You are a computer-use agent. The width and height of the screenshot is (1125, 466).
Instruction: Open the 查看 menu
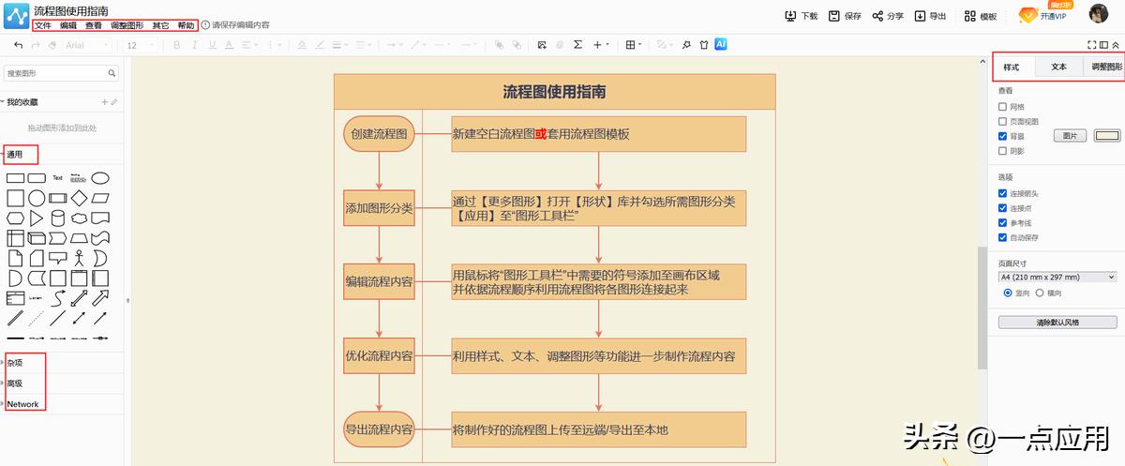click(94, 25)
